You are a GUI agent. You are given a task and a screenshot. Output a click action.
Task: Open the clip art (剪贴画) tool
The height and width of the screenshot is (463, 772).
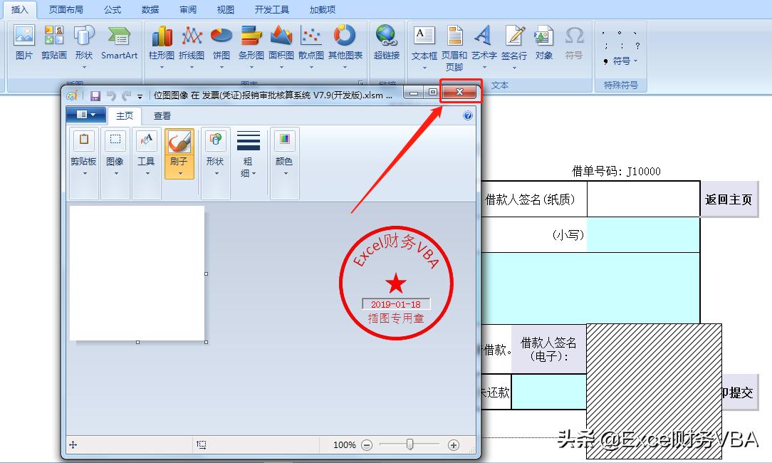point(53,42)
